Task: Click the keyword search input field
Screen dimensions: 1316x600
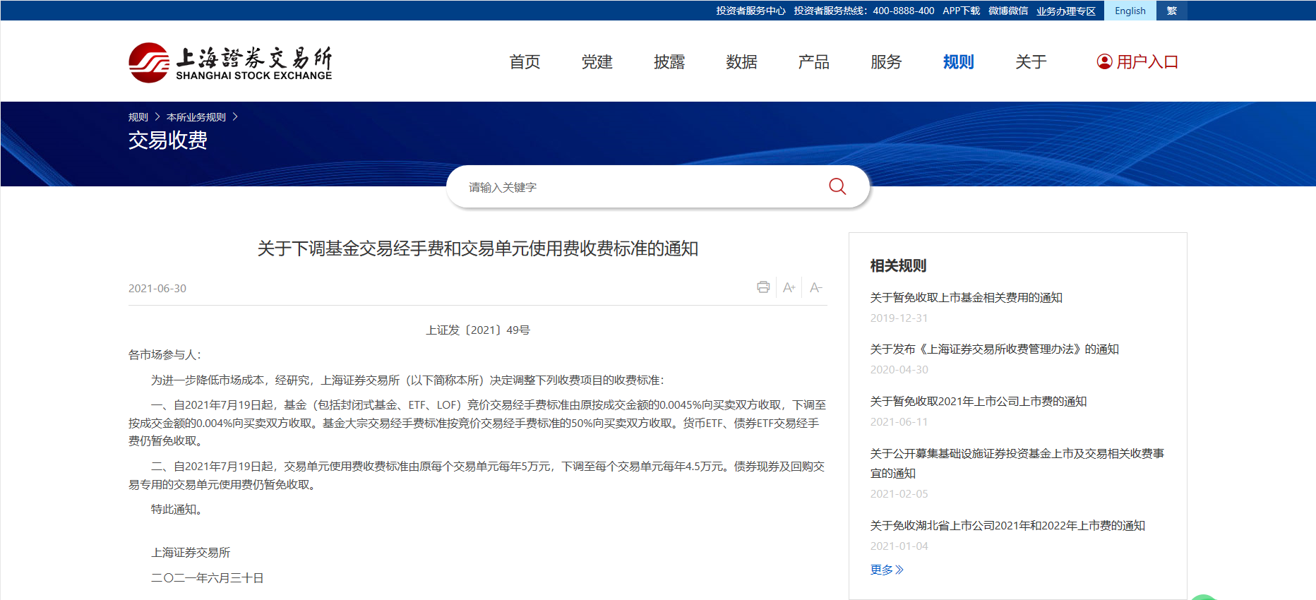Action: [635, 187]
